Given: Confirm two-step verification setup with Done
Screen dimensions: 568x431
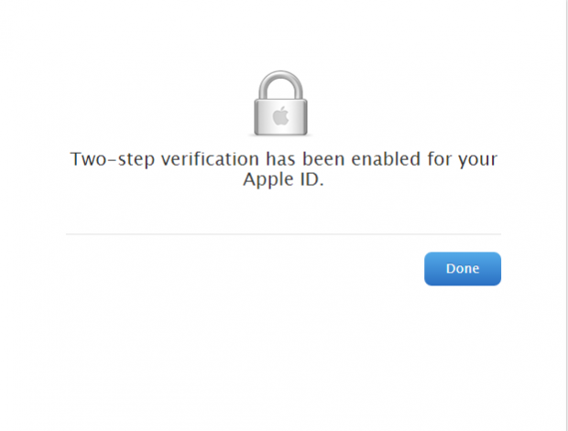Looking at the screenshot, I should click(x=463, y=268).
